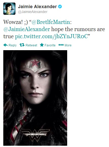Screen dimensions: 109x147
Task: Click the "Wowza! ;)" tweet text
Action: [15, 22]
